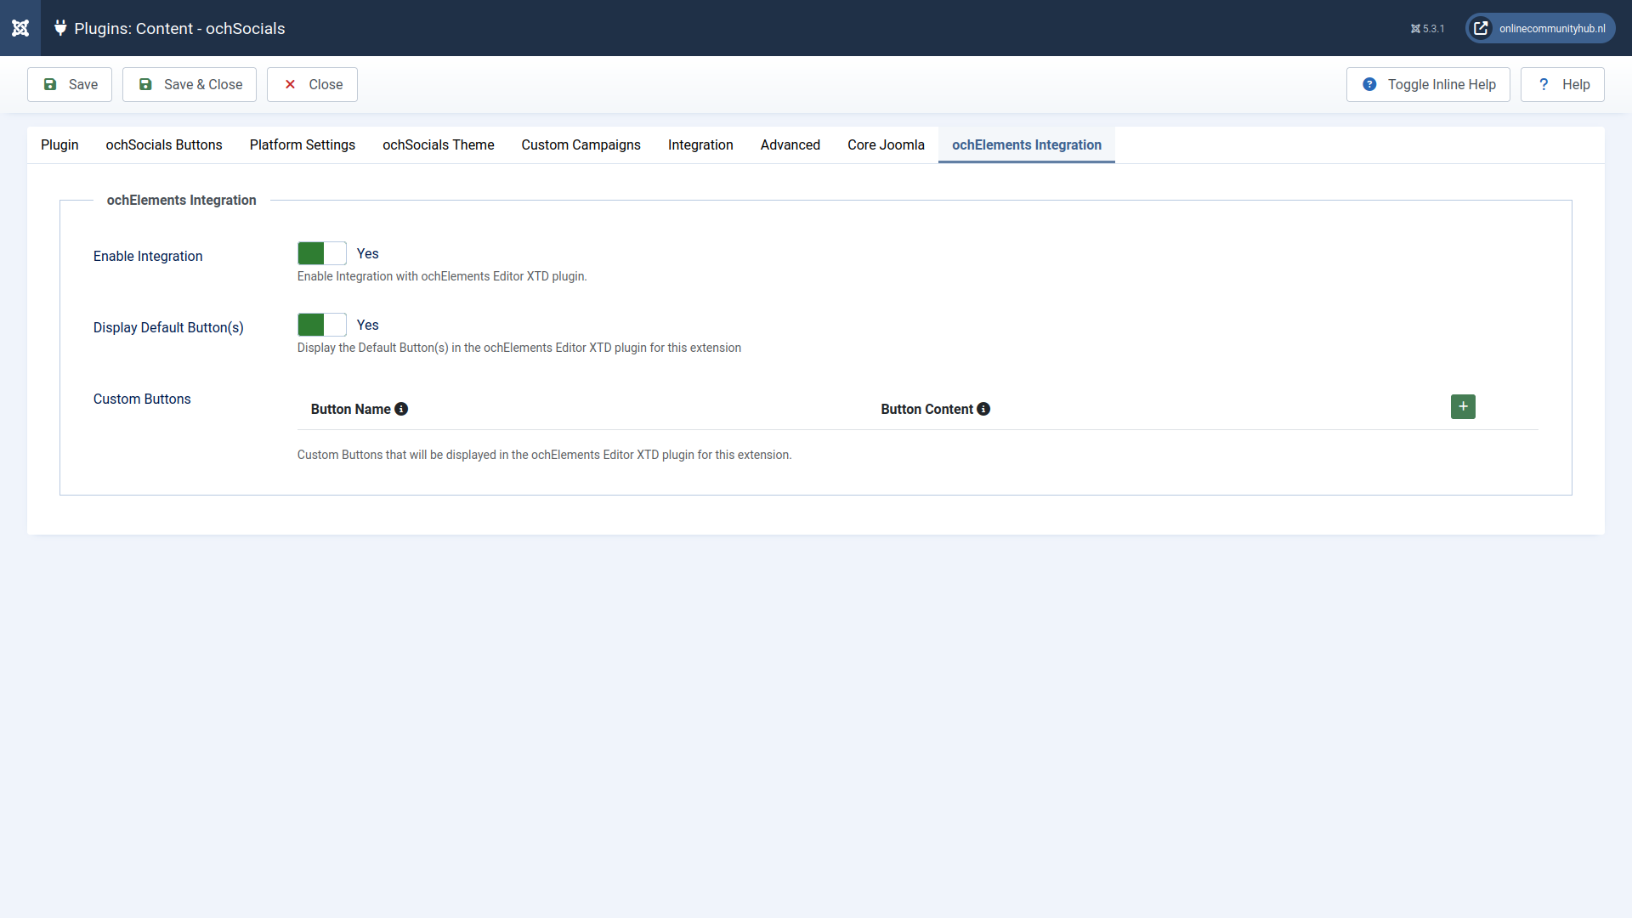This screenshot has height=918, width=1632.
Task: Click the Button Name info icon
Action: 401,409
